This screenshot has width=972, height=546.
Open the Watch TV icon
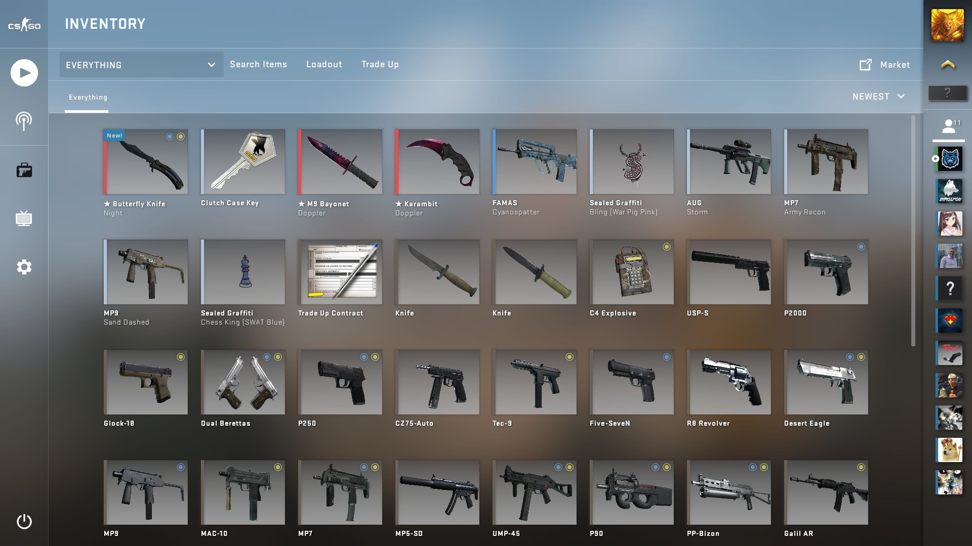pyautogui.click(x=24, y=219)
